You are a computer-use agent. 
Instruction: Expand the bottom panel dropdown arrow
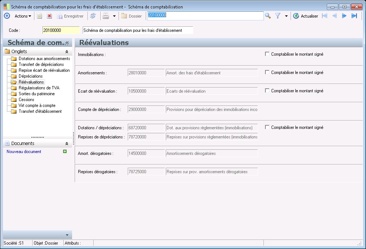67,235
